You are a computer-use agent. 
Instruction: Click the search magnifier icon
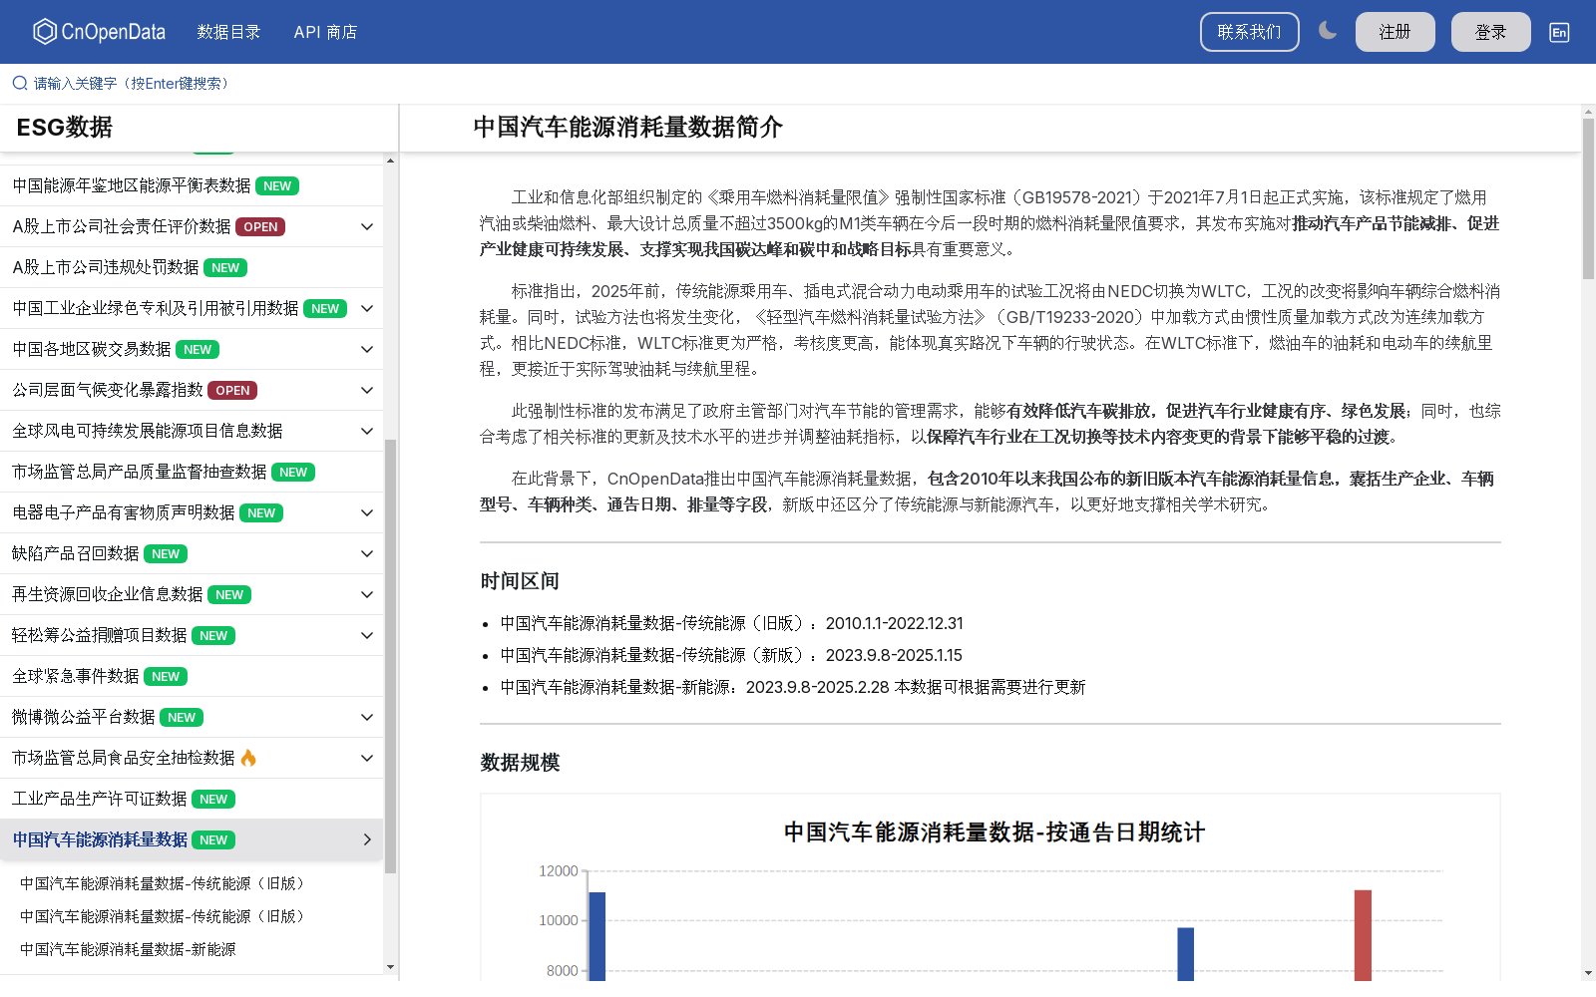point(20,84)
